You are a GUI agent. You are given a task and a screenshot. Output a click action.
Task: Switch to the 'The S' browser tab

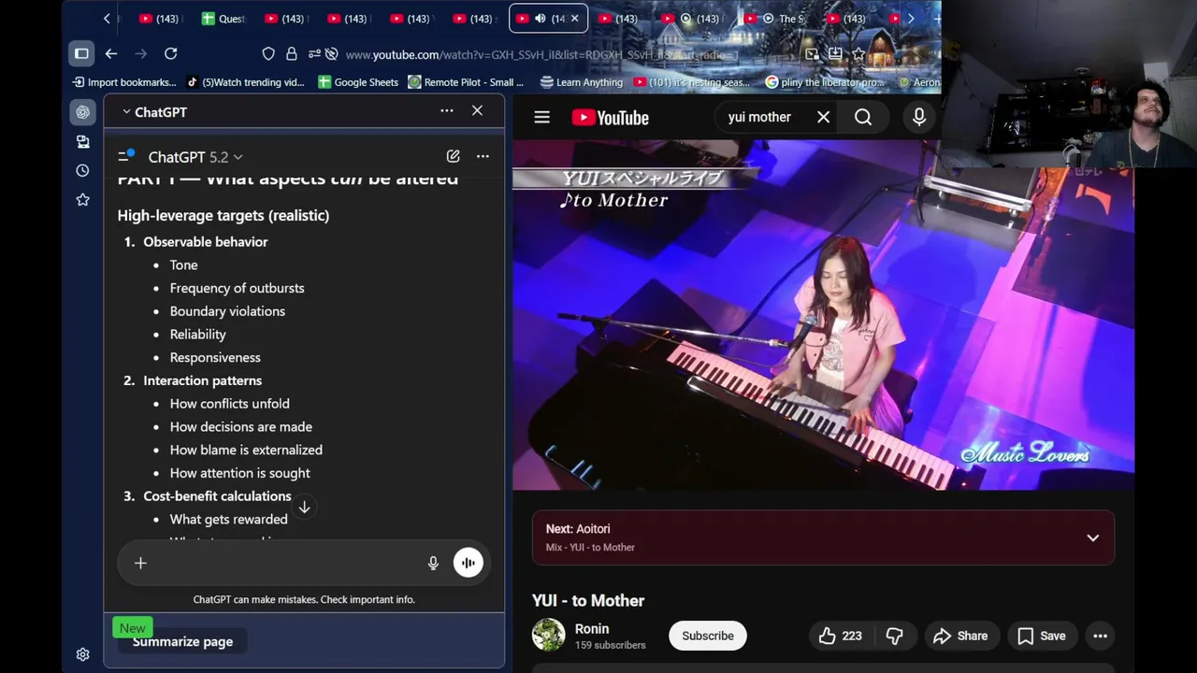(x=783, y=19)
